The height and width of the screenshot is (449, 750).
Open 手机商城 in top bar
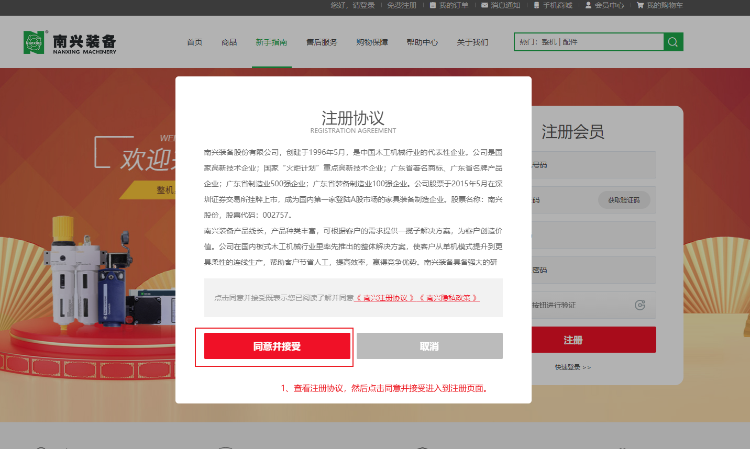point(553,5)
